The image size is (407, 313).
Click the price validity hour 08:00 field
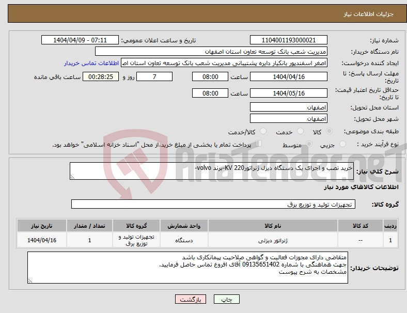210,93
